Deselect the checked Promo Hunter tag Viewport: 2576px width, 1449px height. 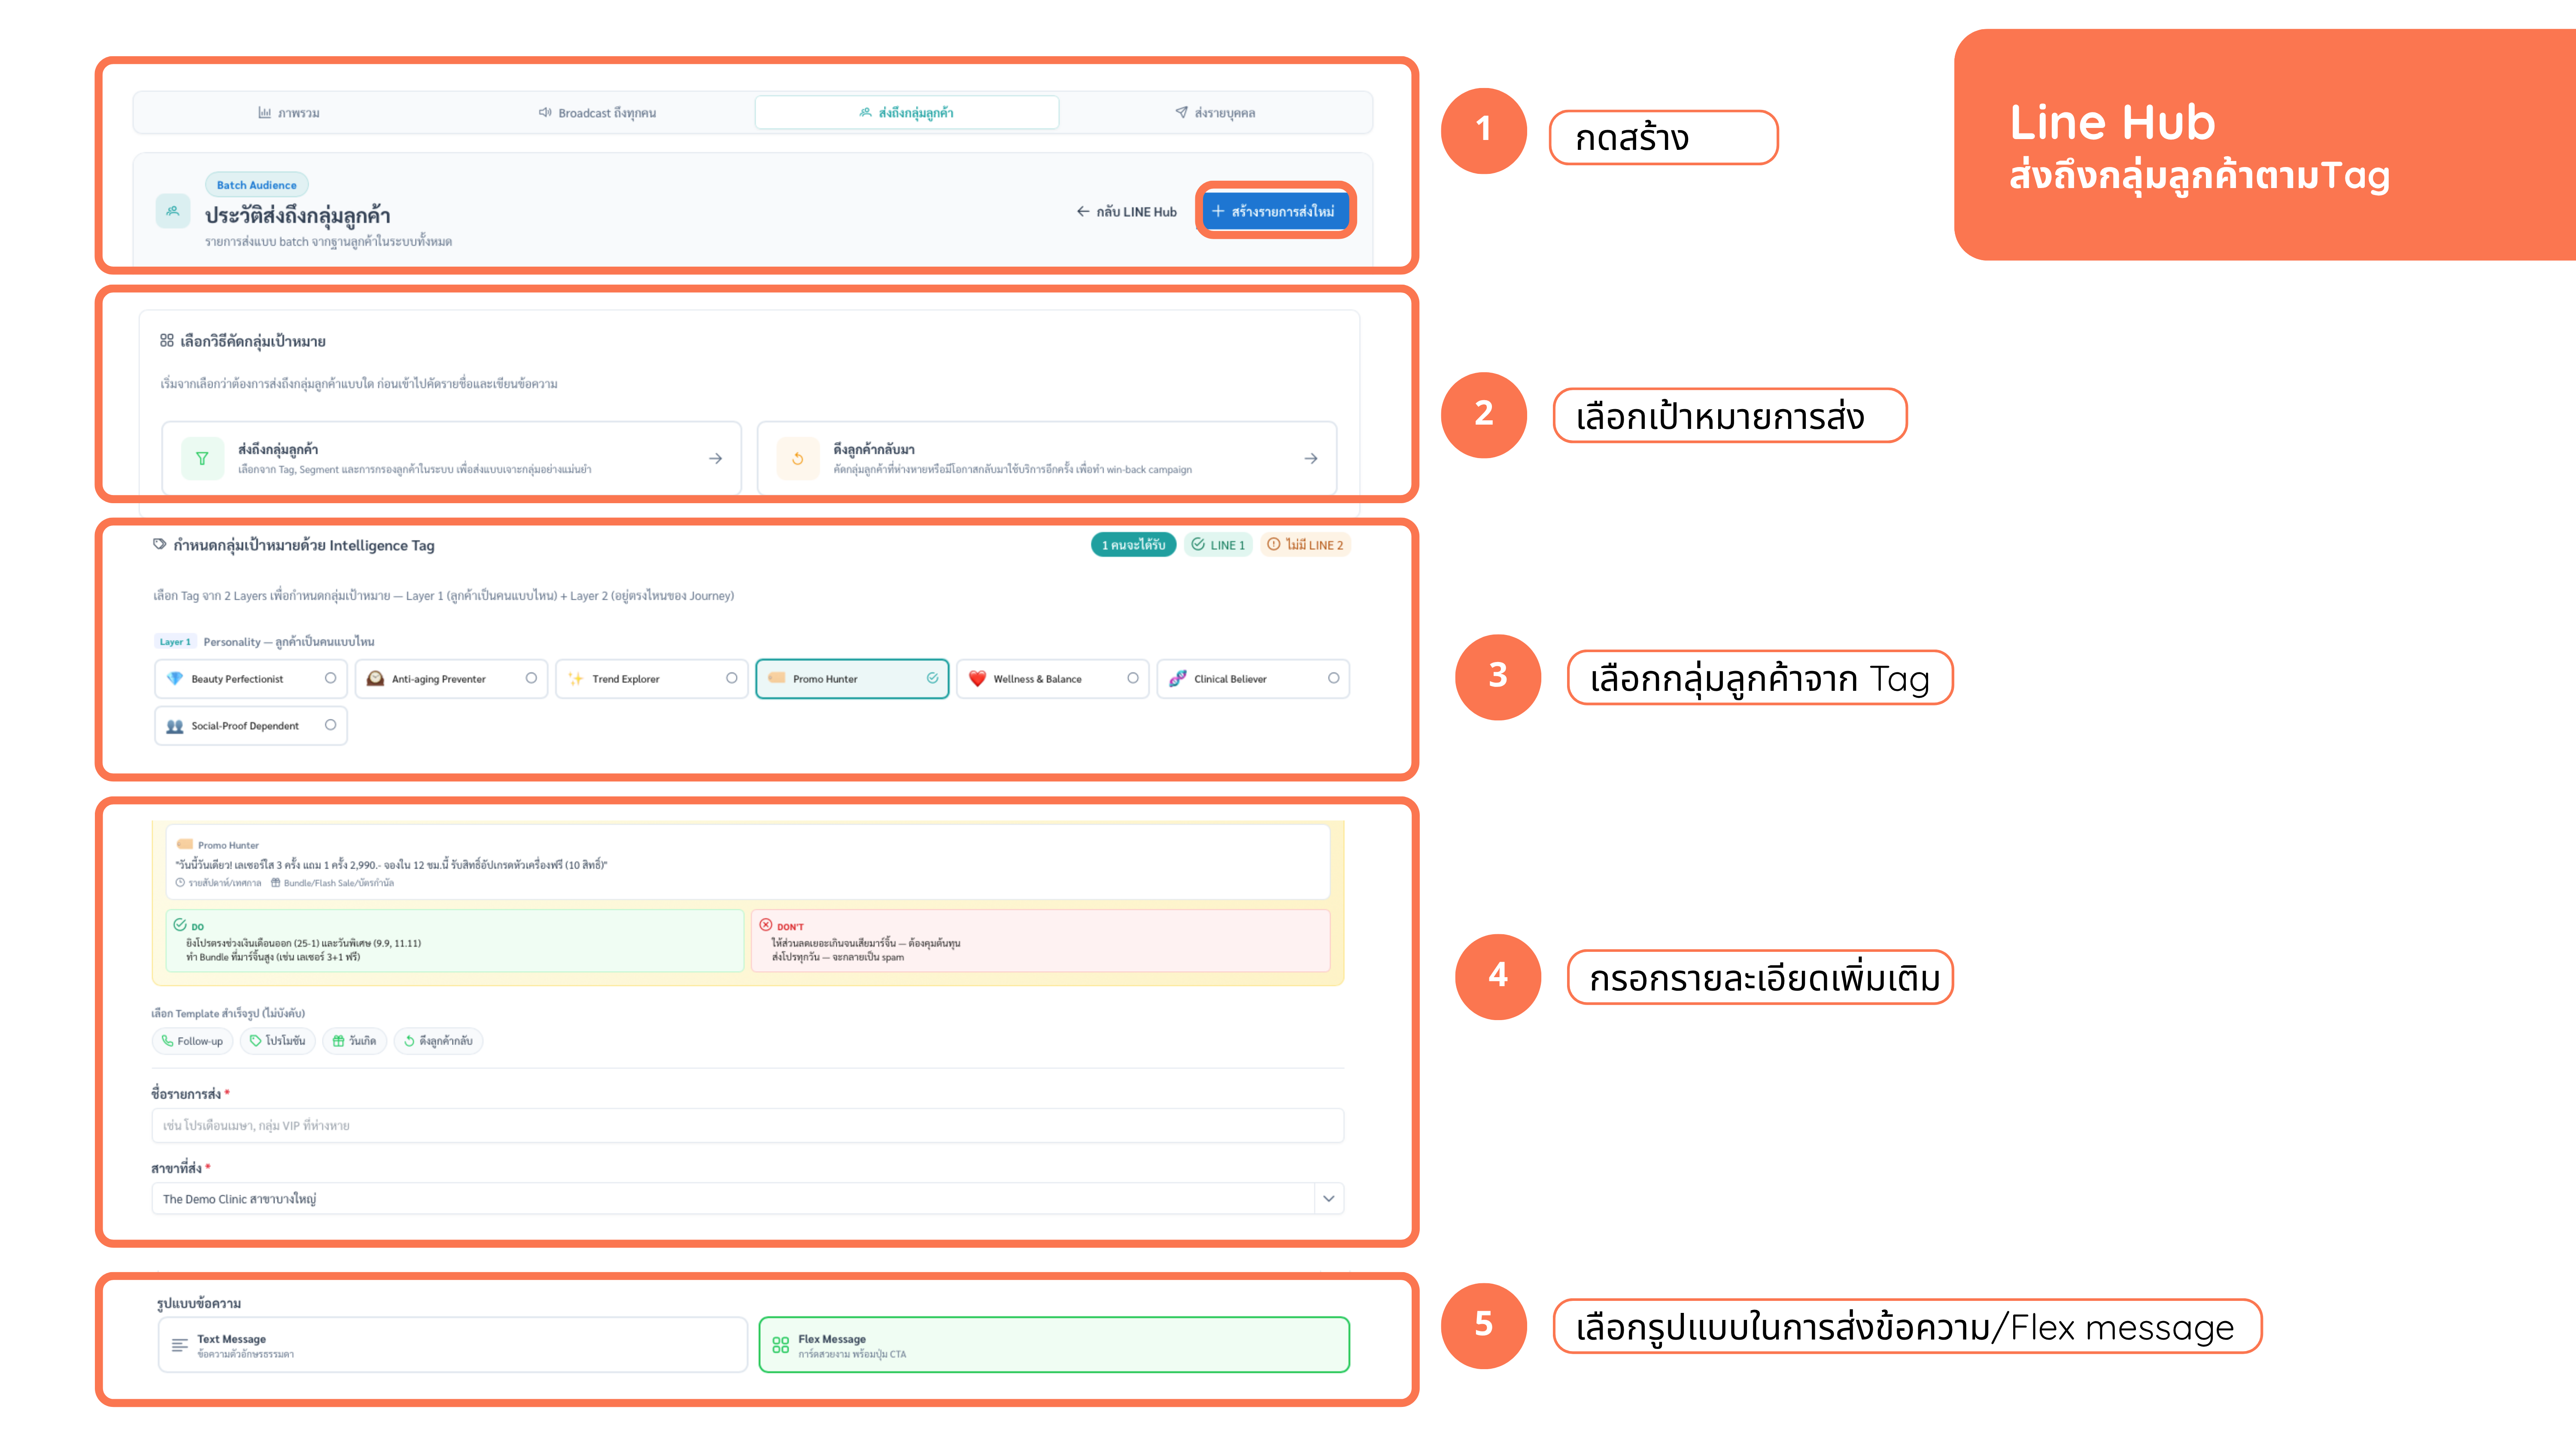(x=932, y=678)
